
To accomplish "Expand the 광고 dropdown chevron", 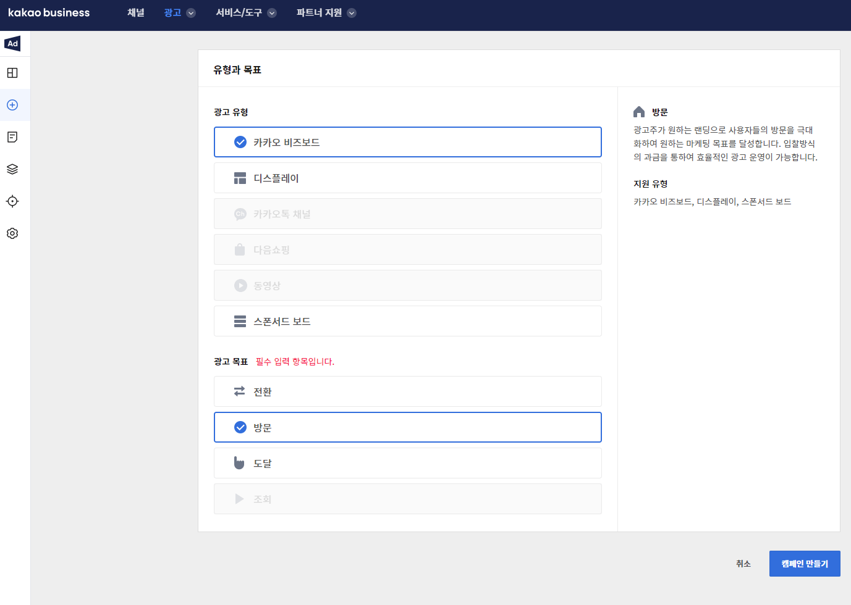I will click(191, 13).
